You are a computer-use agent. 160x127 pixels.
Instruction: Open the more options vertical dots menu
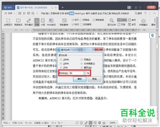[150, 13]
